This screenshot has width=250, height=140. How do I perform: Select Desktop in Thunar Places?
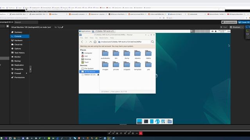[89, 59]
